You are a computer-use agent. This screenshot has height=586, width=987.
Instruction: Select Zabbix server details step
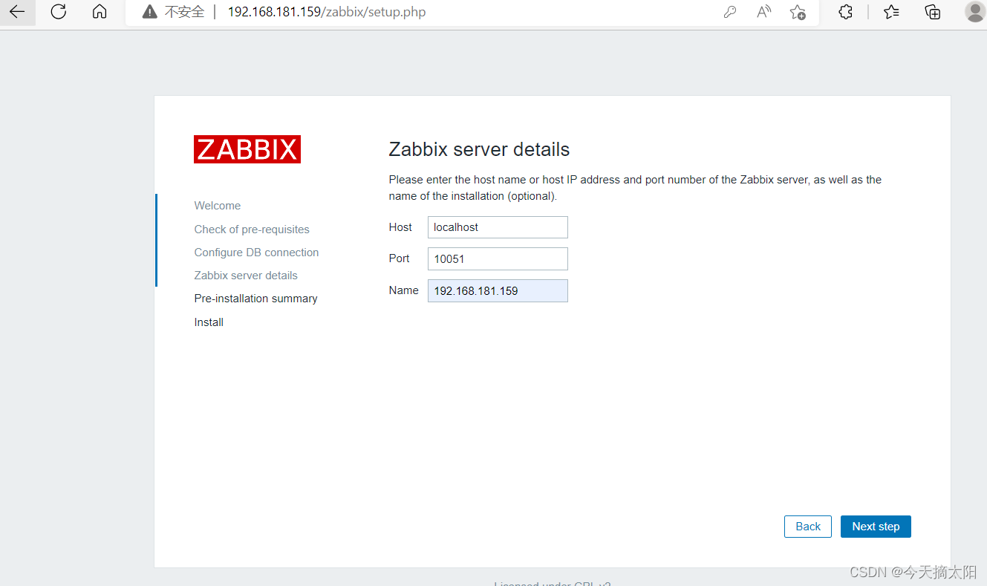pyautogui.click(x=246, y=276)
